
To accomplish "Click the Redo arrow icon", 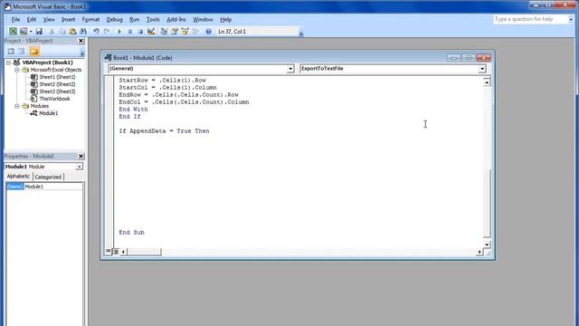I will 107,32.
